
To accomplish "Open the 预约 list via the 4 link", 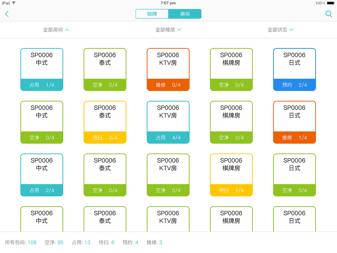I will point(137,242).
